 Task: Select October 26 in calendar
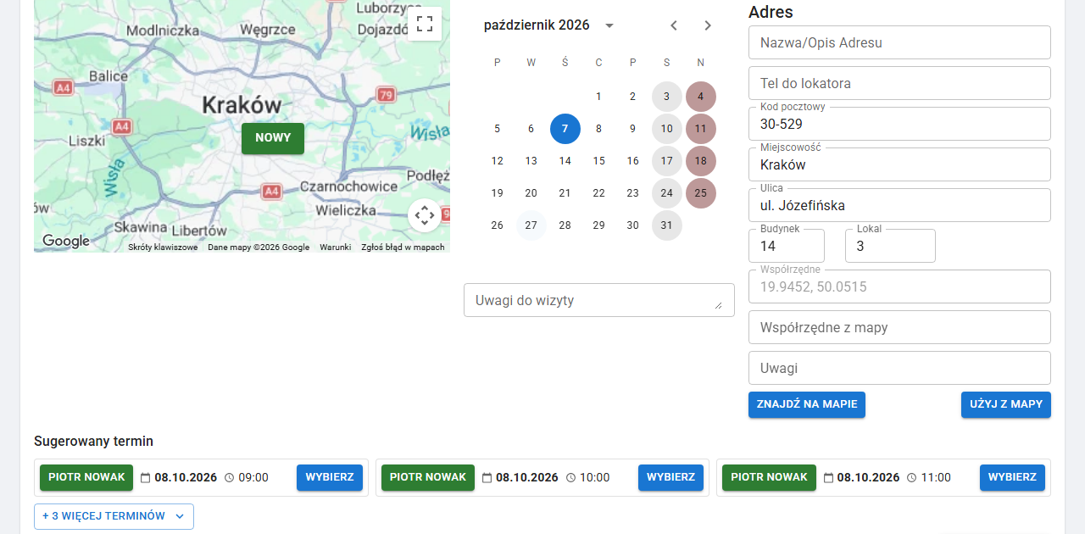[x=498, y=225]
